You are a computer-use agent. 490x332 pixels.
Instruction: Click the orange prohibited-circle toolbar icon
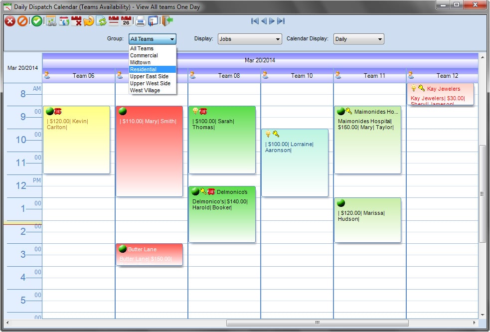[x=22, y=21]
